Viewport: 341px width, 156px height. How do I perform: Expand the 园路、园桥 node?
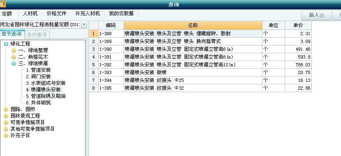pos(6,109)
